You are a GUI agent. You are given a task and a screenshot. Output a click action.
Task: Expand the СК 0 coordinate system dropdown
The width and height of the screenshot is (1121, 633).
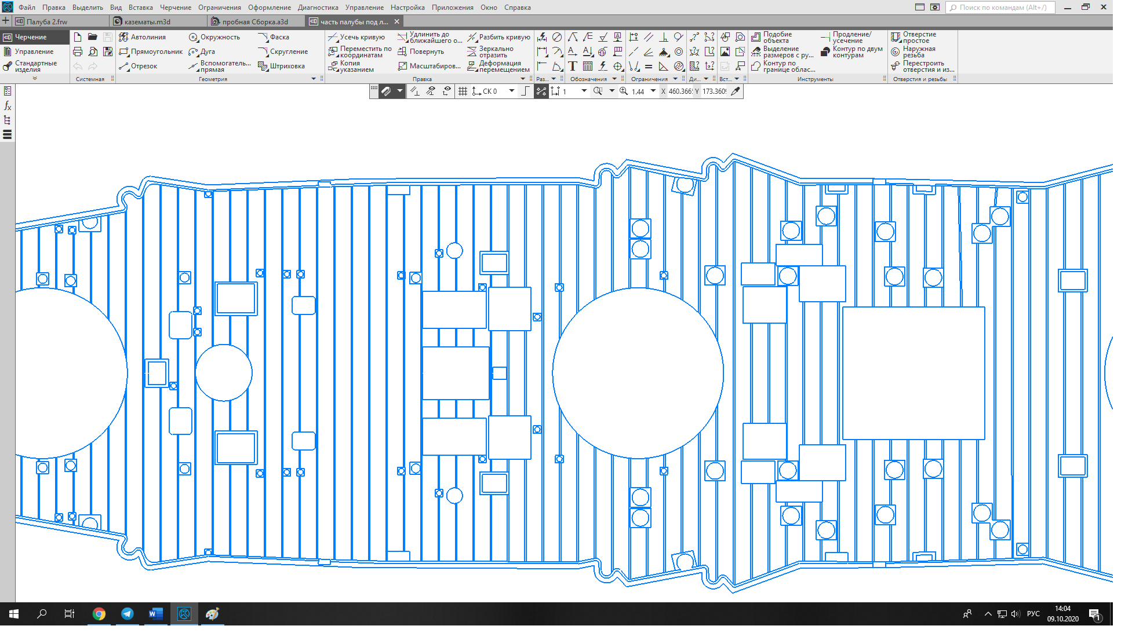(x=511, y=91)
